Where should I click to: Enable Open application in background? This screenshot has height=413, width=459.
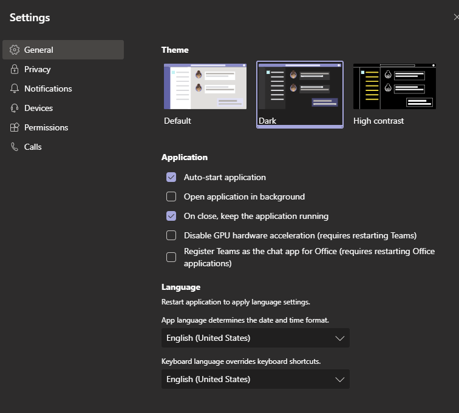(171, 197)
